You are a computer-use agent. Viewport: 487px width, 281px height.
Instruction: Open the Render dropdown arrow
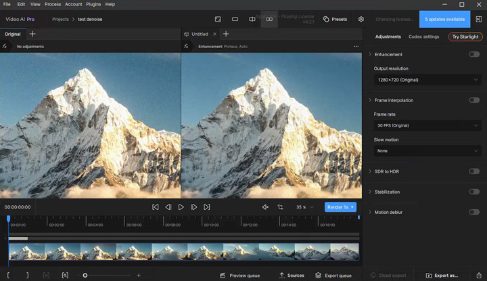pos(352,207)
